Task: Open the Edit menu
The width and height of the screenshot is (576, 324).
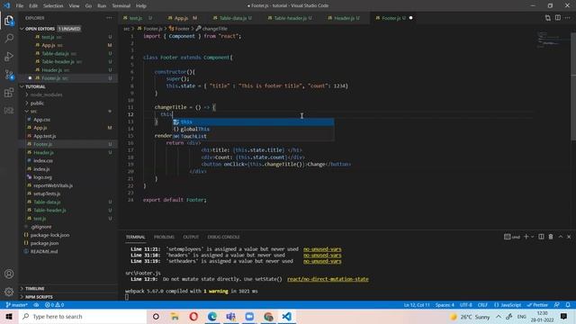Action: (x=33, y=5)
